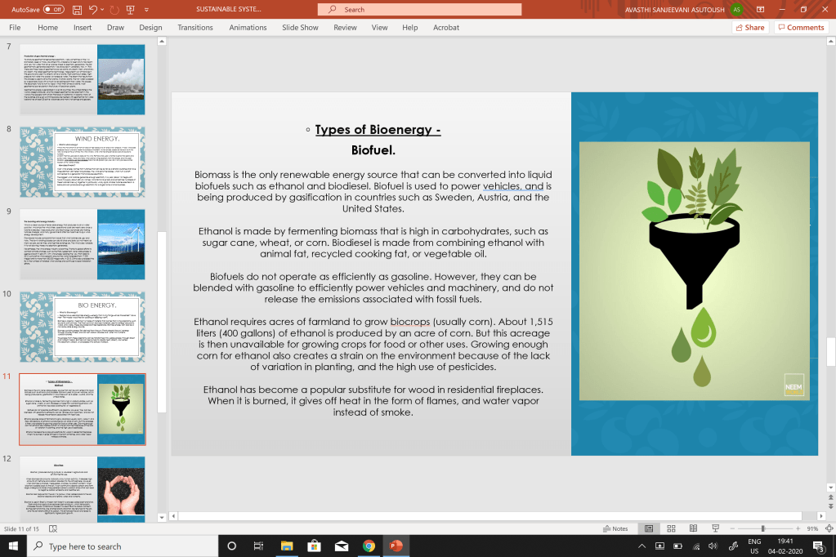Click the Save icon in title bar
Viewport: 836px width, 557px height.
coord(78,10)
